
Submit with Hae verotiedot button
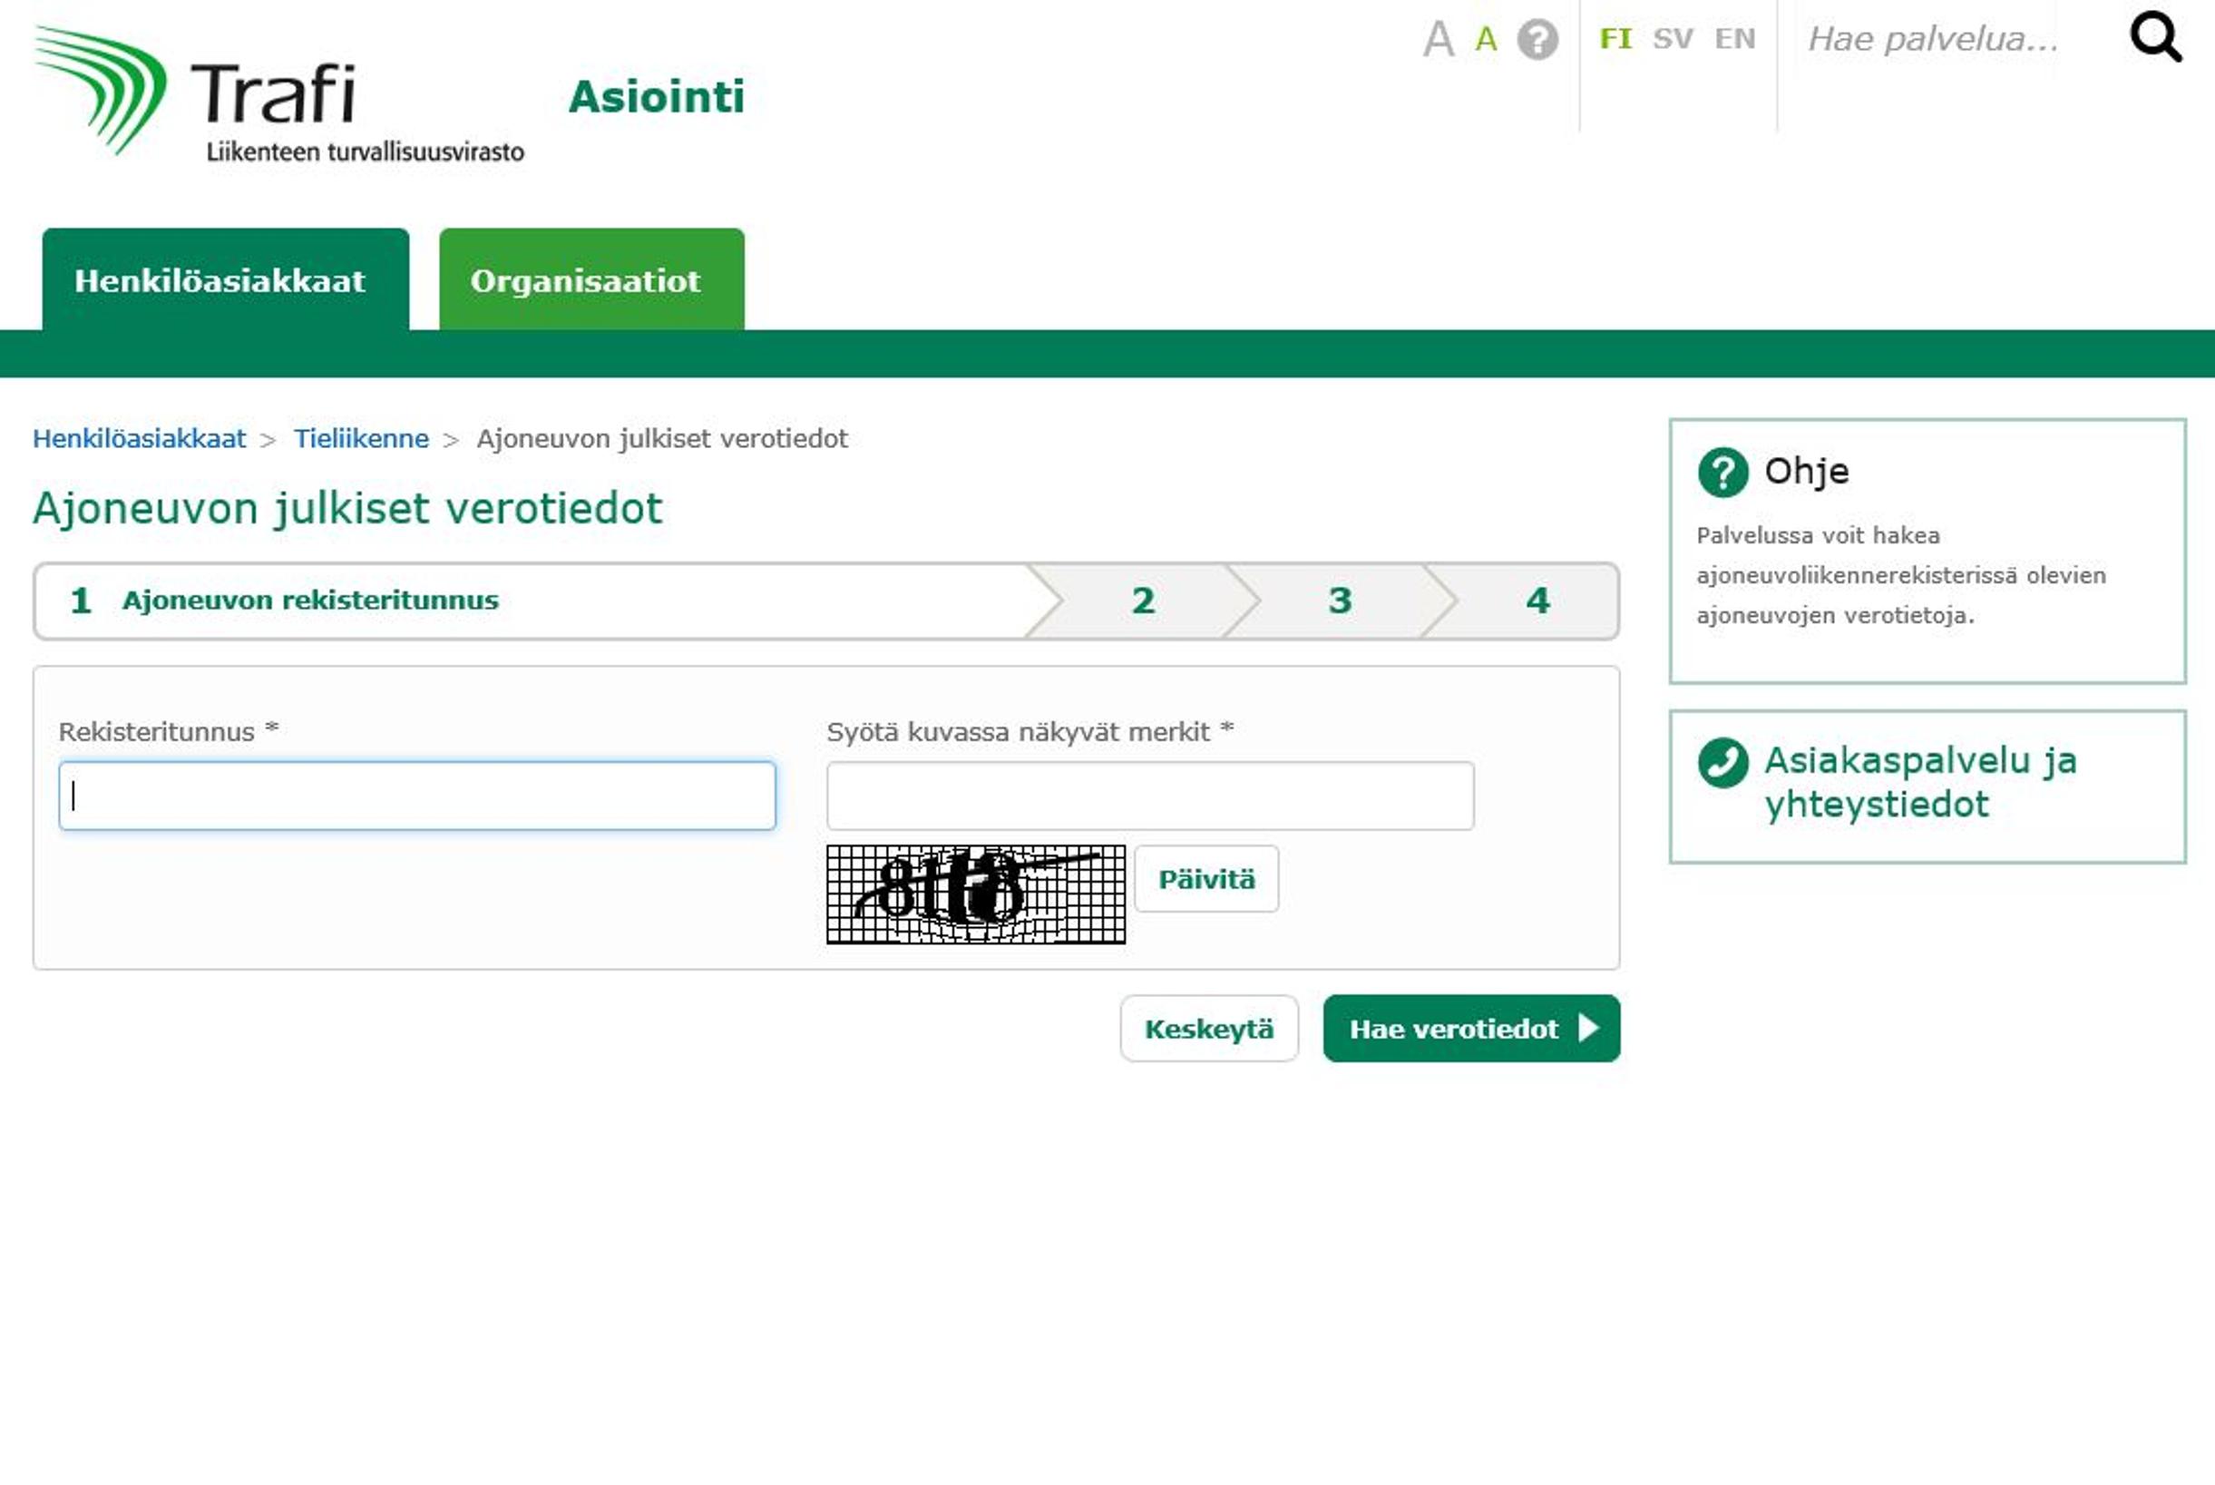tap(1471, 1029)
